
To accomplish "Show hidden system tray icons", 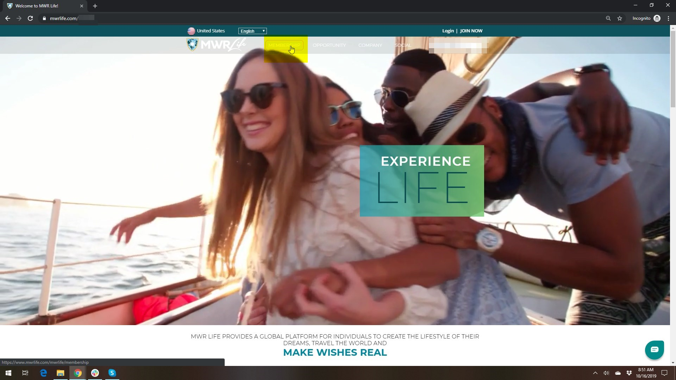I will 595,373.
